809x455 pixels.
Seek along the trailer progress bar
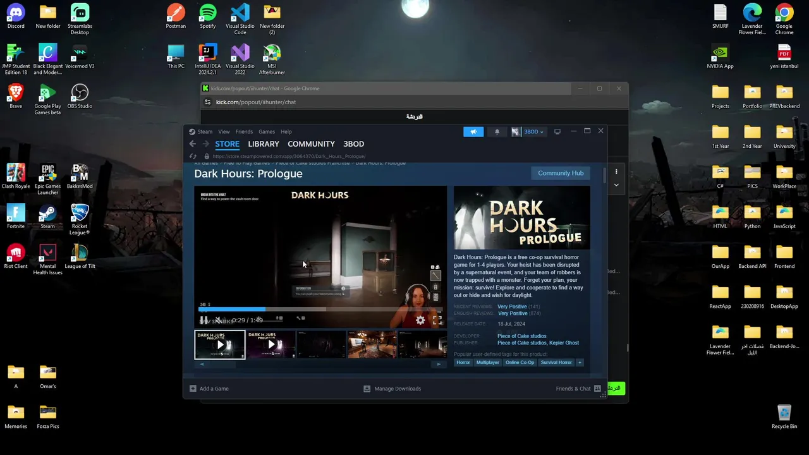click(x=320, y=310)
